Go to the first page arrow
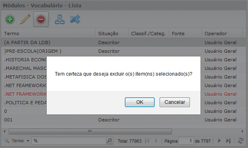 click(147, 141)
